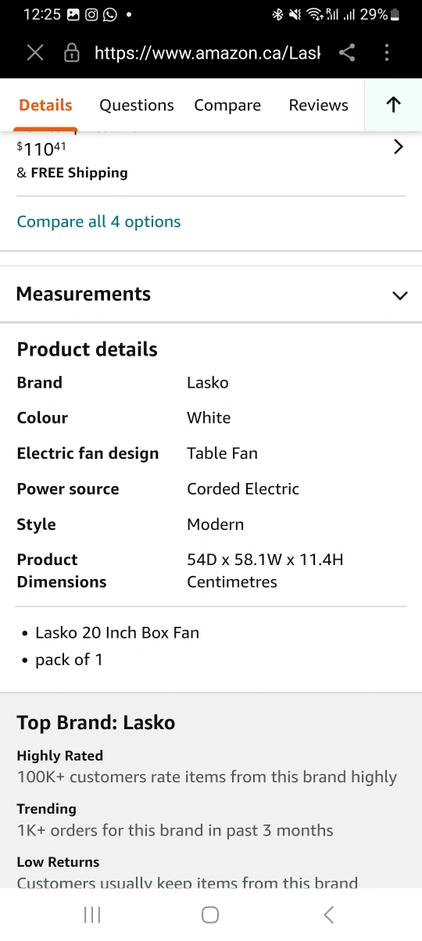Viewport: 422px width, 941px height.
Task: Share the Amazon page via share icon
Action: pyautogui.click(x=347, y=53)
